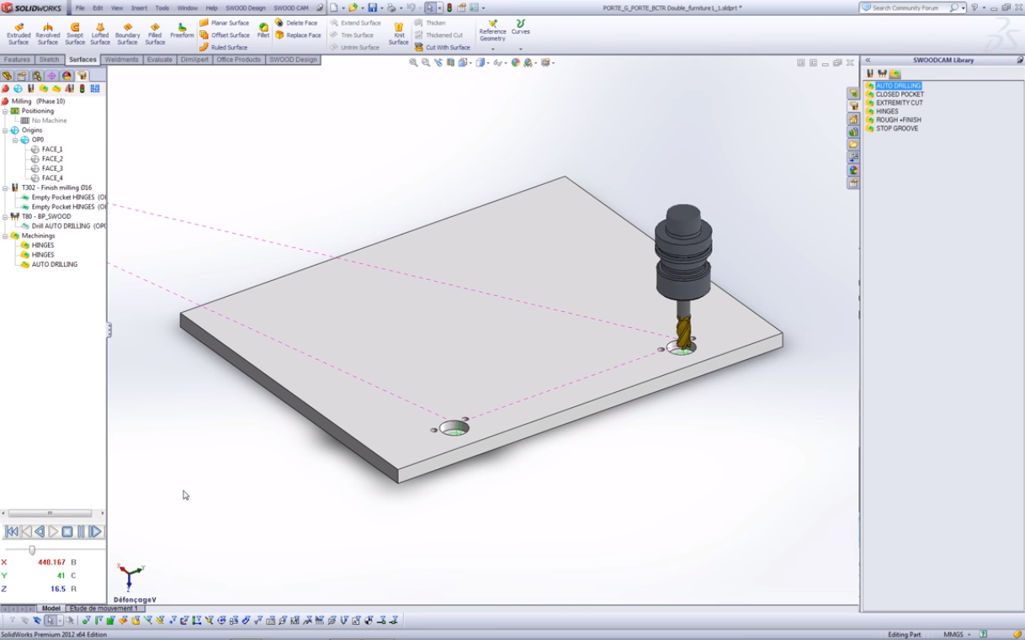Image resolution: width=1025 pixels, height=640 pixels.
Task: Collapse the Origins tree node
Action: point(5,130)
